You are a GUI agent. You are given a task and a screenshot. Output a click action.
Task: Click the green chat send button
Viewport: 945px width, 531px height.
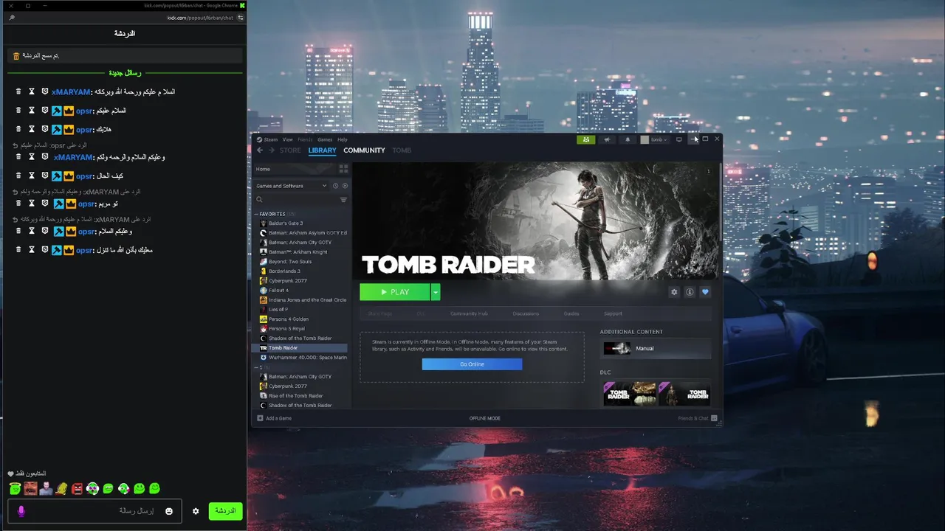[x=225, y=511]
